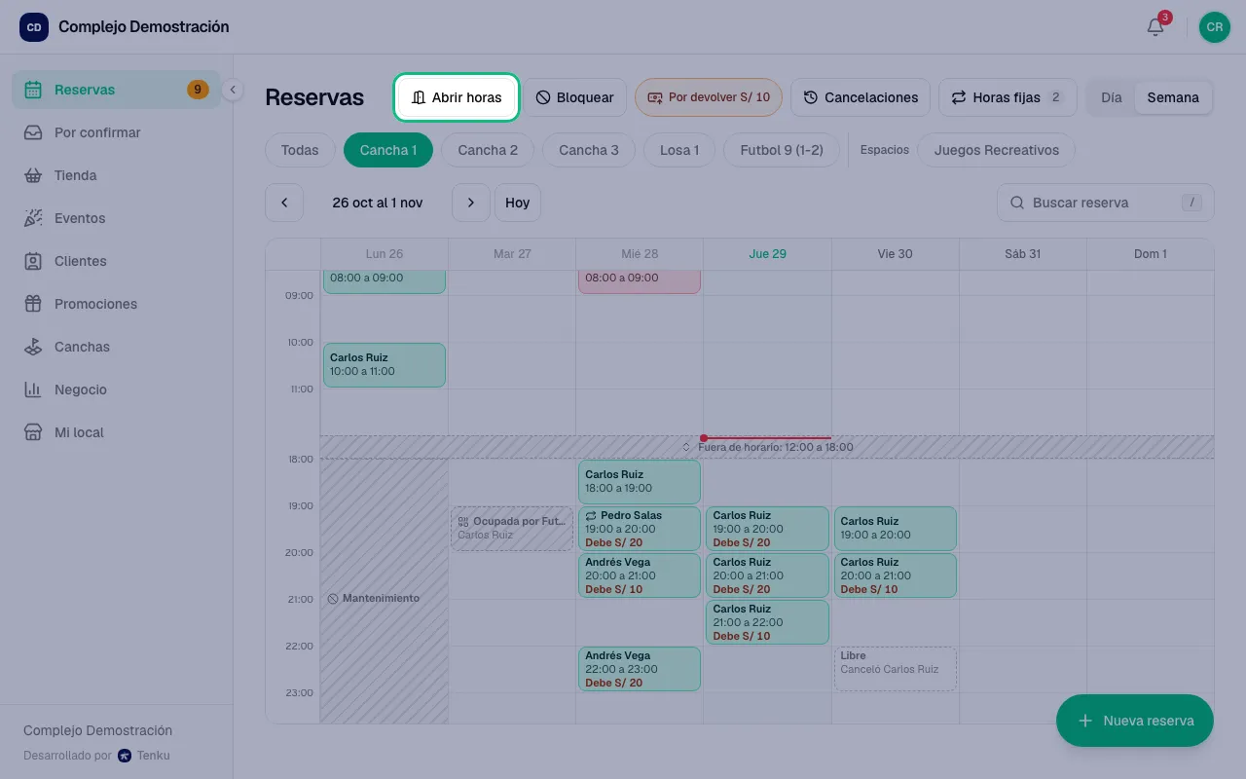Image resolution: width=1246 pixels, height=779 pixels.
Task: Open the Cancelaciones history
Action: point(861,97)
